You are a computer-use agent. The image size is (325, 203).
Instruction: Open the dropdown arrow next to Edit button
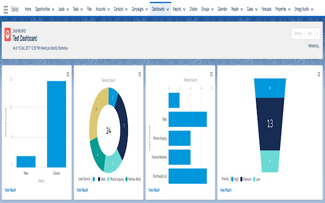click(317, 34)
